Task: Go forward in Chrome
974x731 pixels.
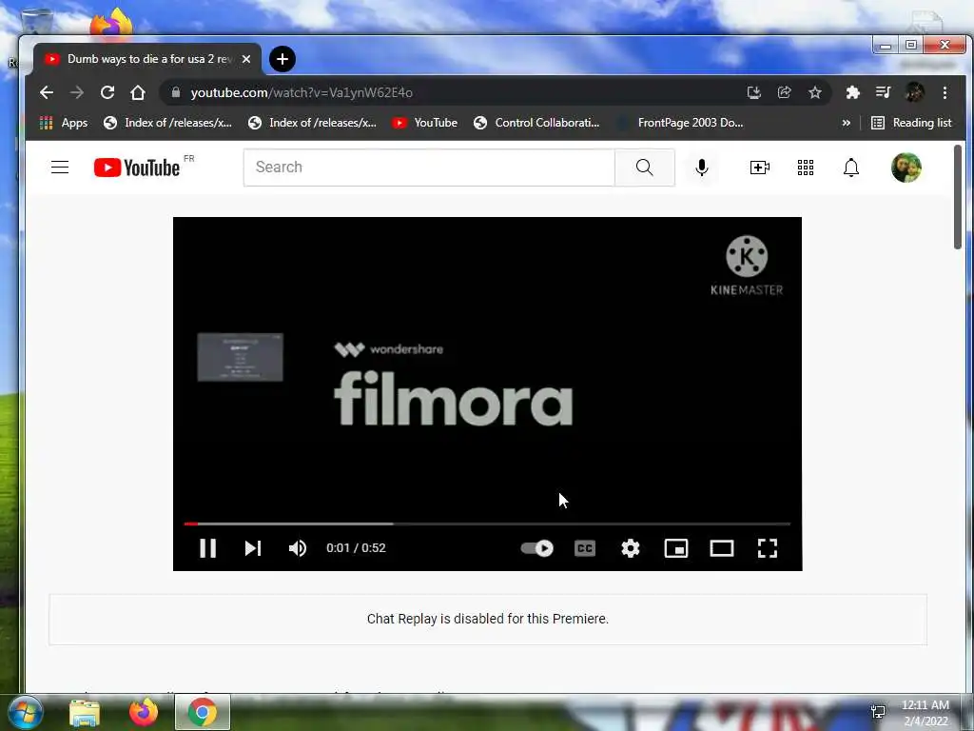Action: pyautogui.click(x=76, y=92)
